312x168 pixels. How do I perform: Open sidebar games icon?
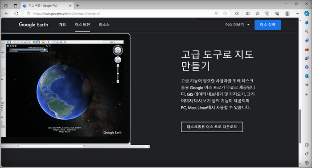(307, 58)
